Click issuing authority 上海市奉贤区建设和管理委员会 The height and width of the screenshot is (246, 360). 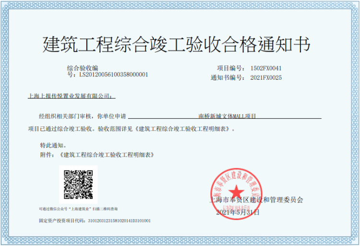[256, 200]
